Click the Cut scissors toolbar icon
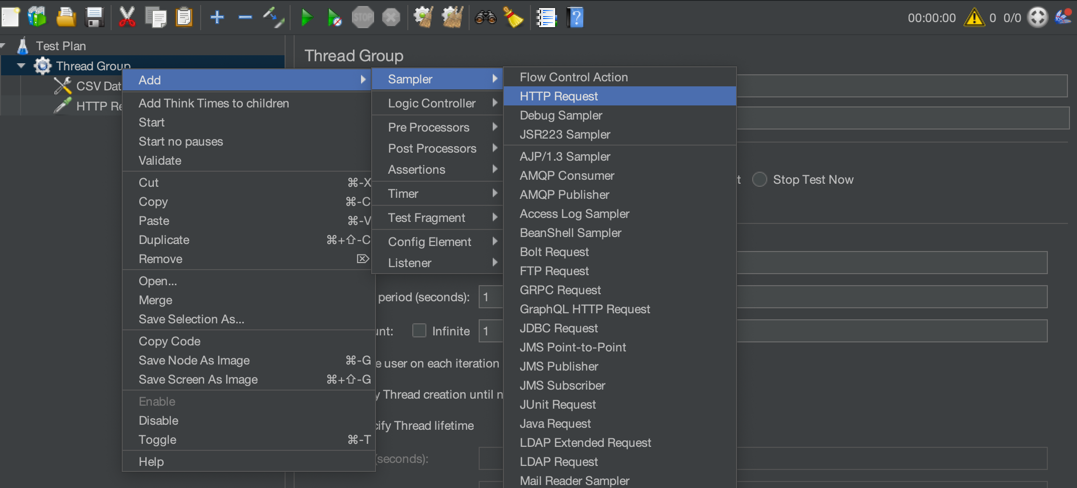 127,18
